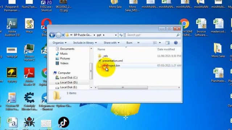Select Adobe Reader XI desktop icon
Image resolution: width=232 pixels, height=130 pixels.
pyautogui.click(x=29, y=77)
